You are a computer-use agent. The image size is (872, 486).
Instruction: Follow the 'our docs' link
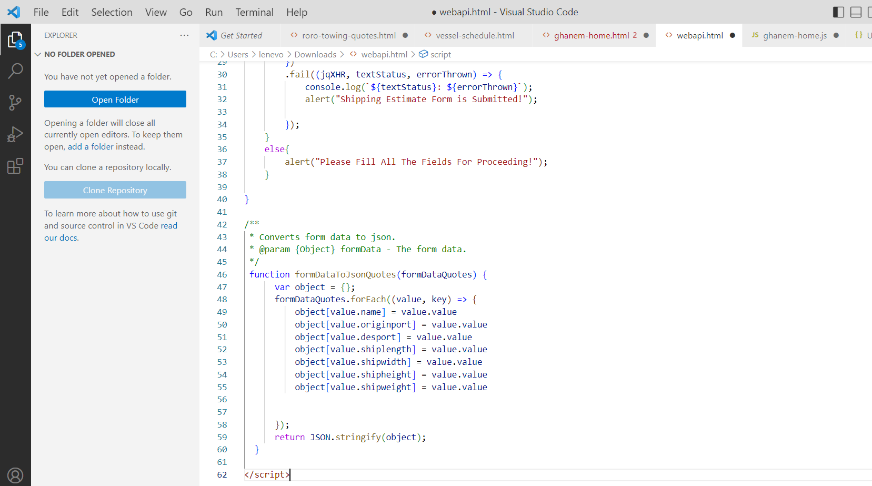[60, 237]
